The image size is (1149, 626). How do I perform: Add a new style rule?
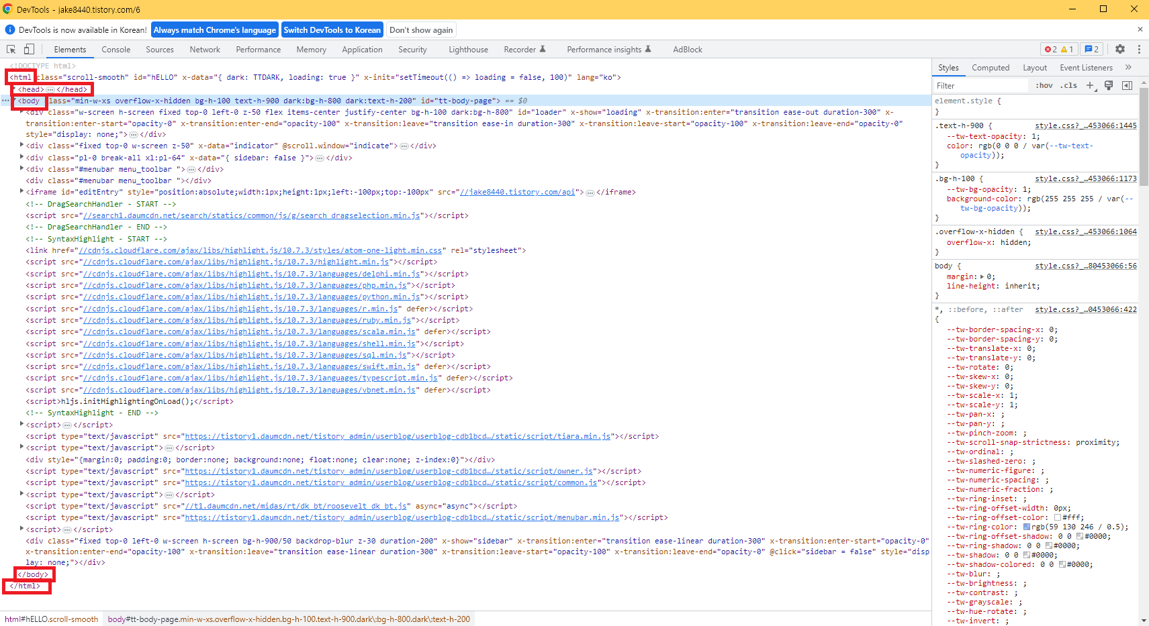[1090, 85]
